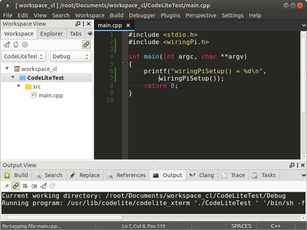Click the blue repeat icon in Output toolbar

(53, 186)
